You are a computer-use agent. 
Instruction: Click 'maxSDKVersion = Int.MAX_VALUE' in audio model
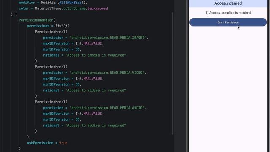pos(73,114)
